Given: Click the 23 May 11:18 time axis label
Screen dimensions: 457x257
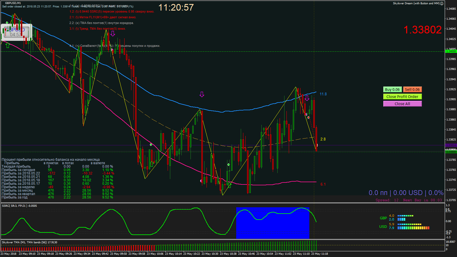Looking at the screenshot, I should pyautogui.click(x=320, y=254).
